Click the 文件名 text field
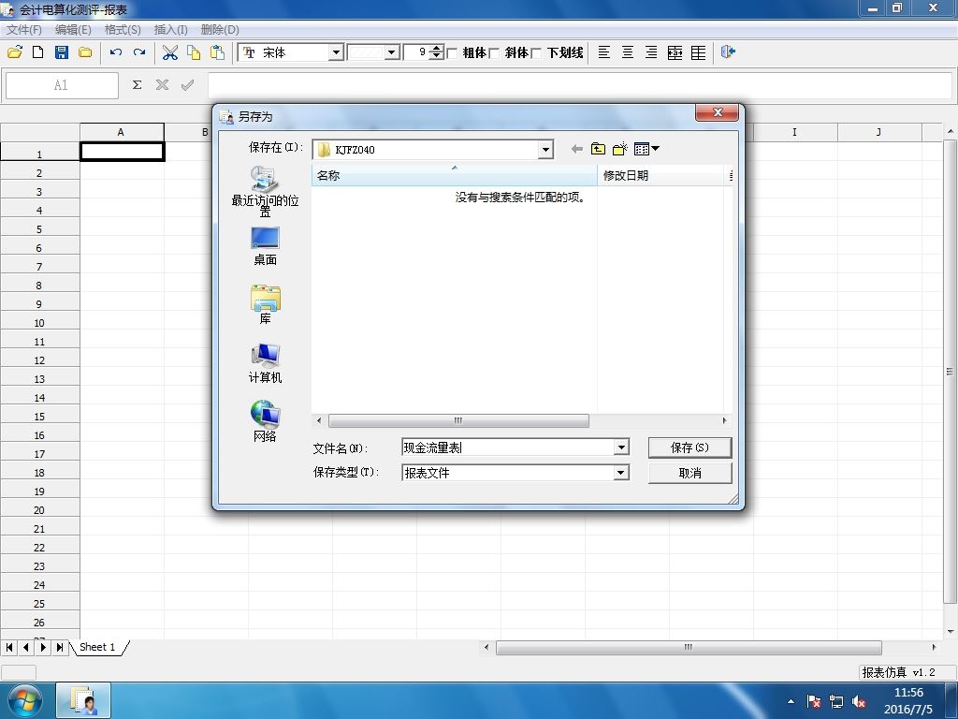The width and height of the screenshot is (958, 719). pos(508,448)
